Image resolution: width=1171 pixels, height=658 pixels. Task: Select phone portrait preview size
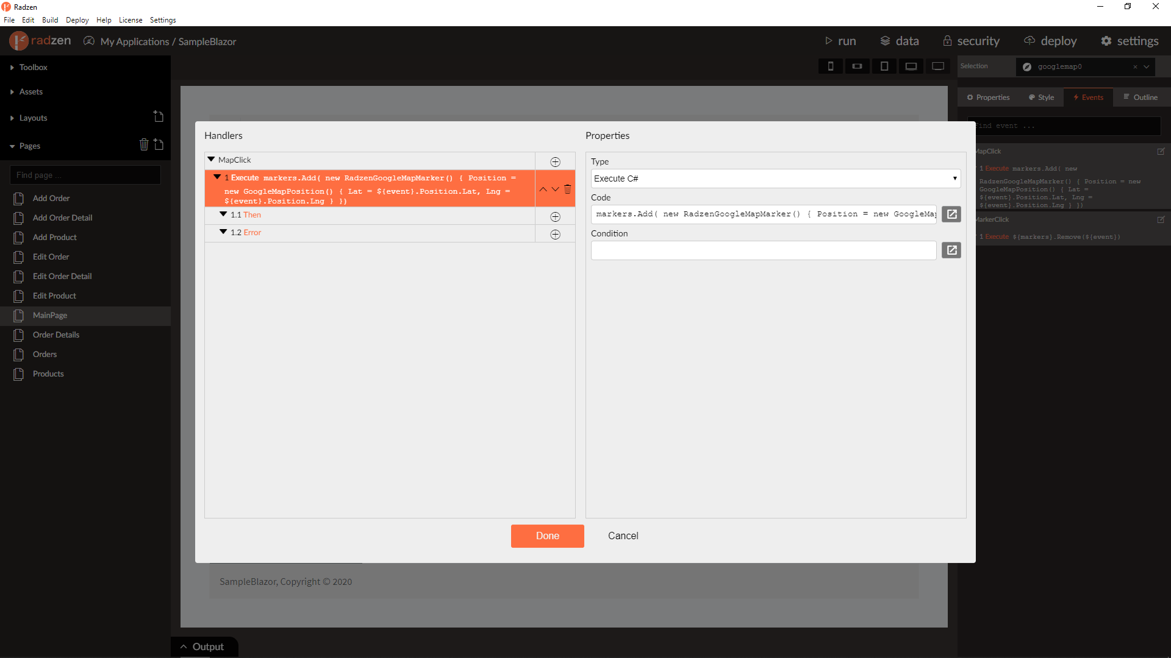(830, 66)
